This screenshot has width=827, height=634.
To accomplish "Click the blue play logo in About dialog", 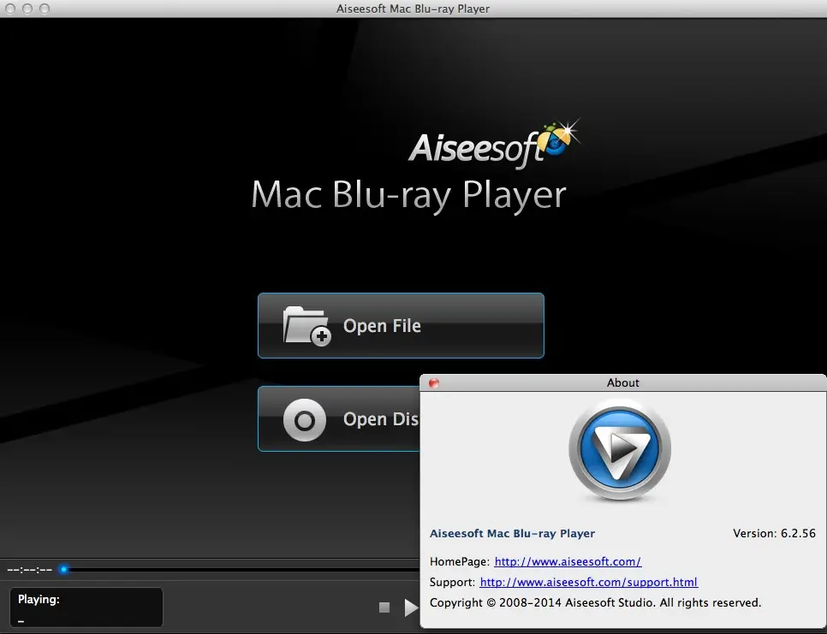I will (x=620, y=449).
